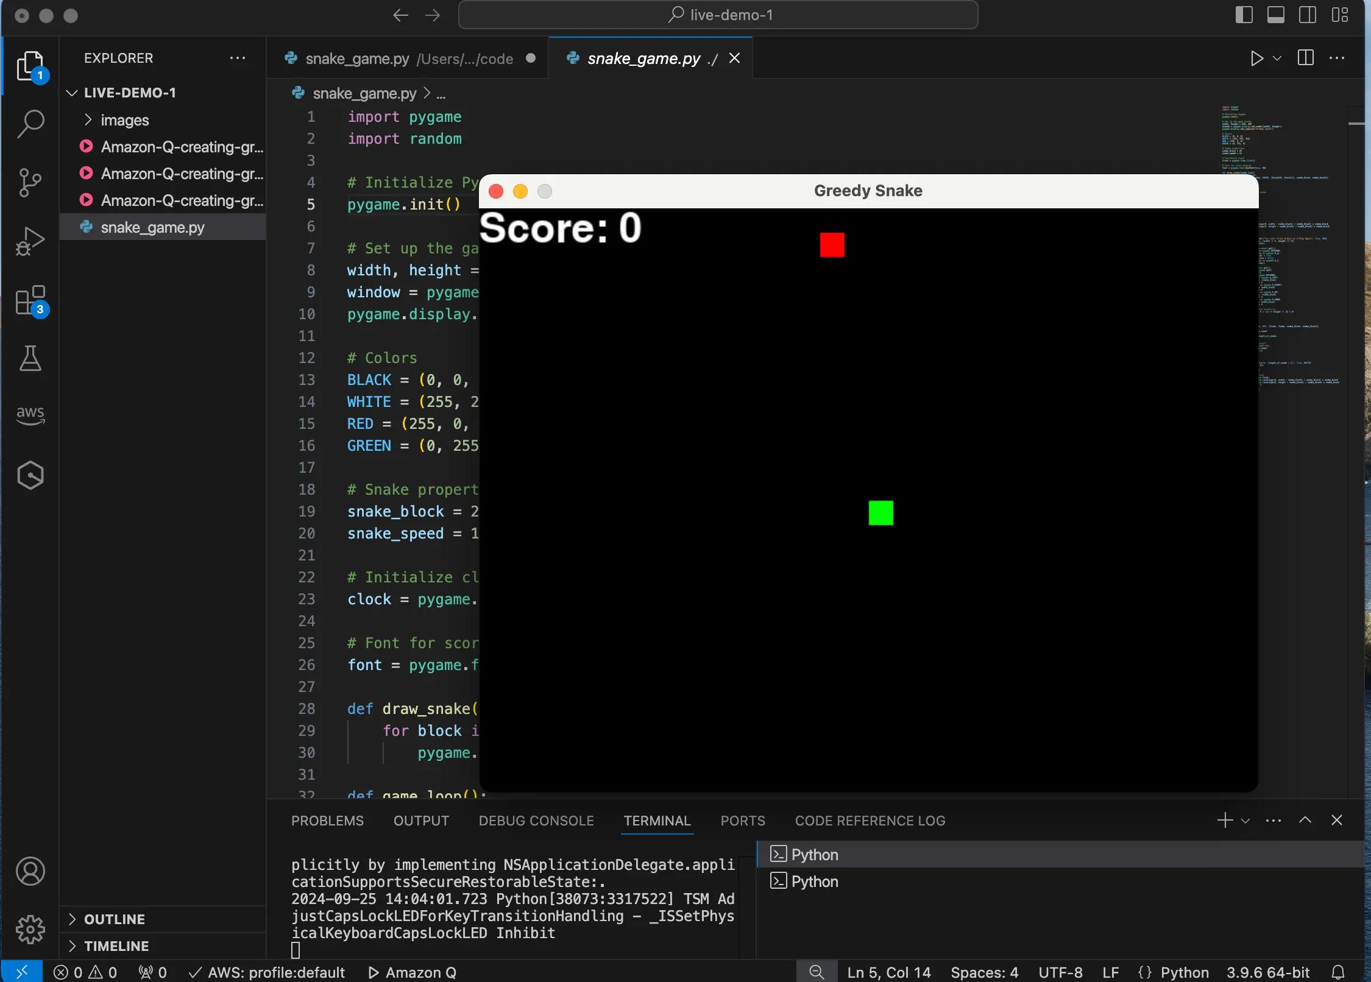1371x982 pixels.
Task: Open the Amazon Q hexagon view
Action: [30, 475]
